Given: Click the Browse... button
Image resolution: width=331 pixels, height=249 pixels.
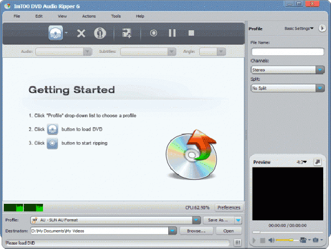Looking at the screenshot, I should click(196, 231).
